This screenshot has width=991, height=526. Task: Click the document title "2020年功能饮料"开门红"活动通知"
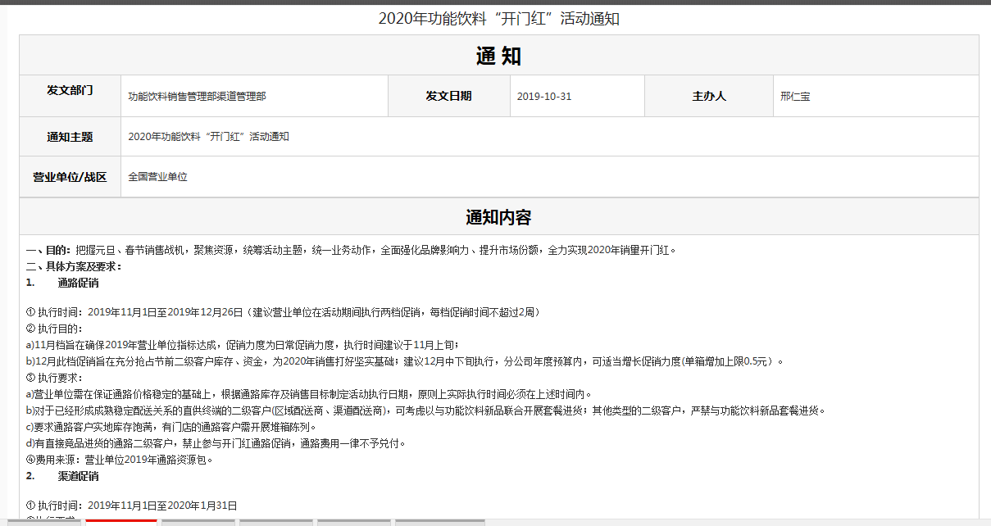coord(498,19)
